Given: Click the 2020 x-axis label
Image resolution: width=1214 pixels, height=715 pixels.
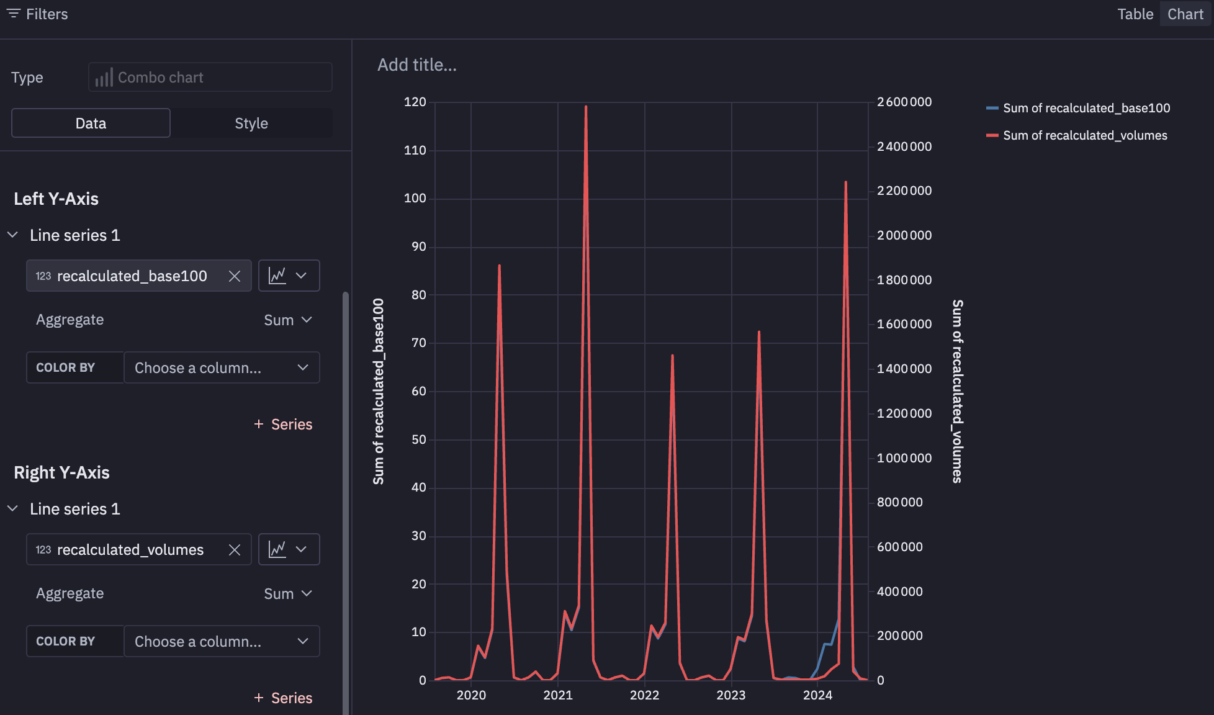Looking at the screenshot, I should [x=471, y=695].
